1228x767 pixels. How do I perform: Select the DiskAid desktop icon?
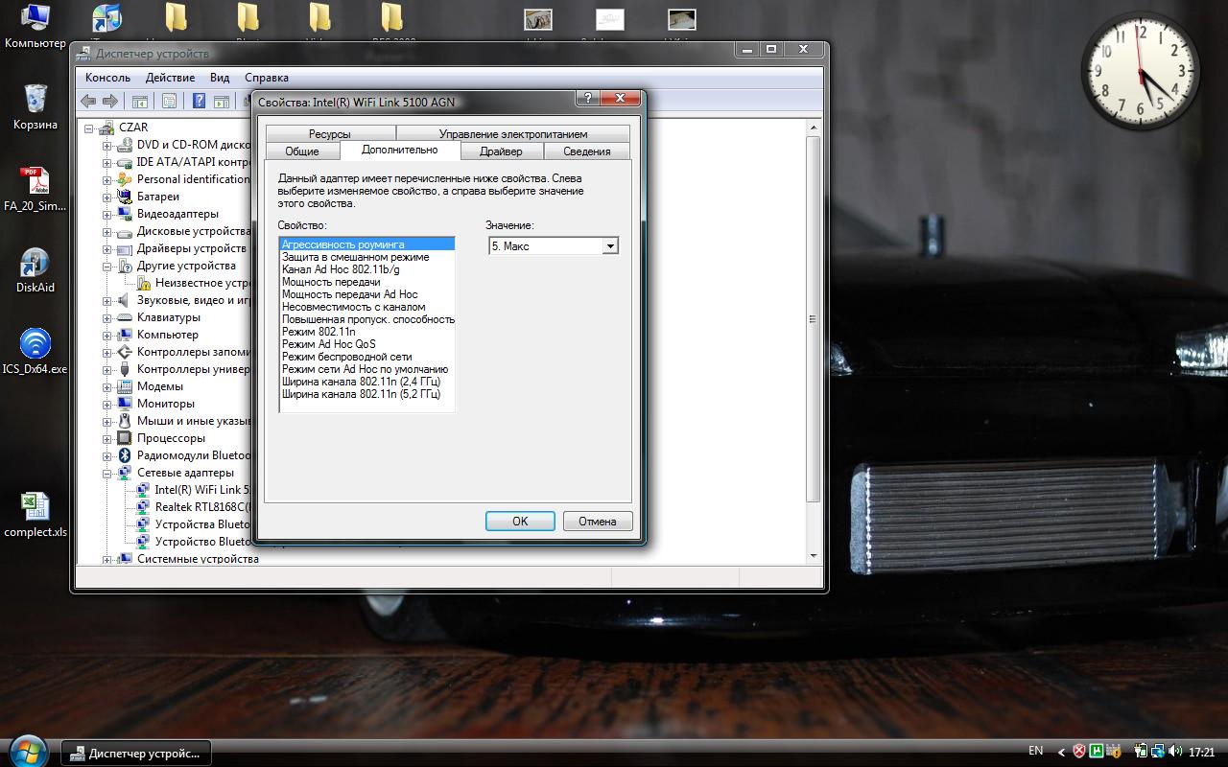(x=35, y=270)
